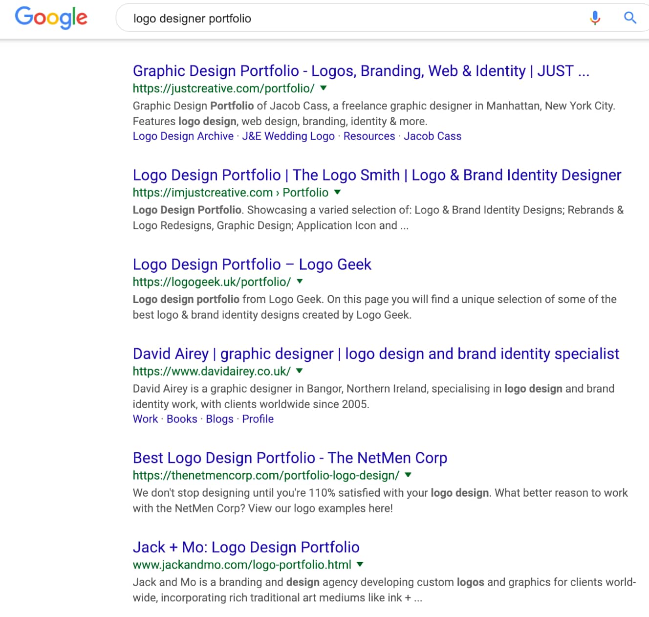
Task: Open the dropdown arrow beside justcreative.com URL
Action: click(x=323, y=88)
